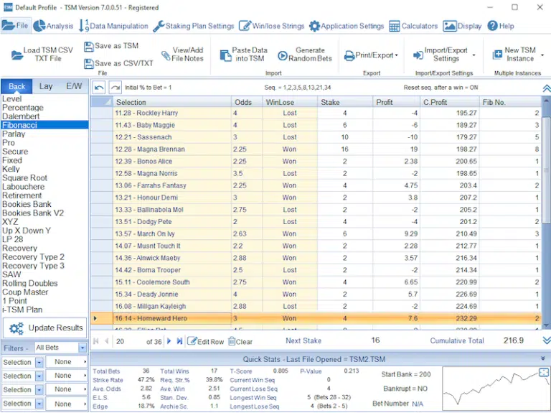Collapse the settings bar double chevron up
The image size is (551, 413).
tap(547, 88)
